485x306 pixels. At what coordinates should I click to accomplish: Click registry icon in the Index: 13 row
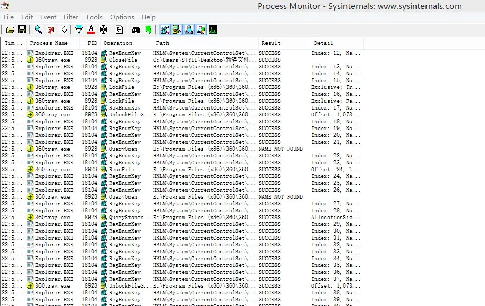104,66
